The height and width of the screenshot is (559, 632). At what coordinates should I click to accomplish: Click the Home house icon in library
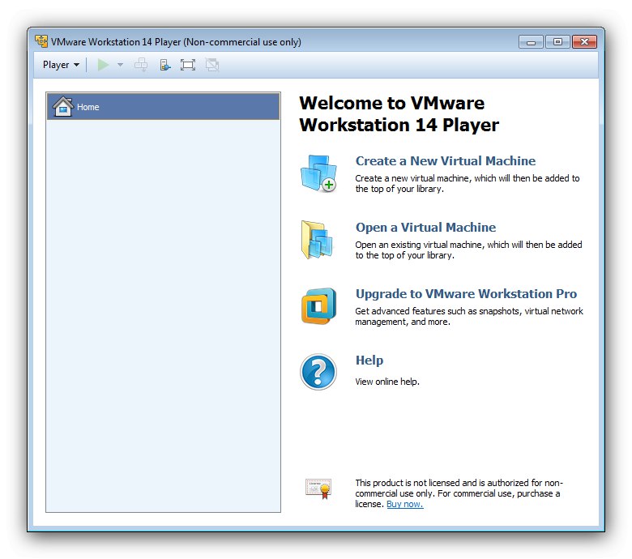(63, 106)
